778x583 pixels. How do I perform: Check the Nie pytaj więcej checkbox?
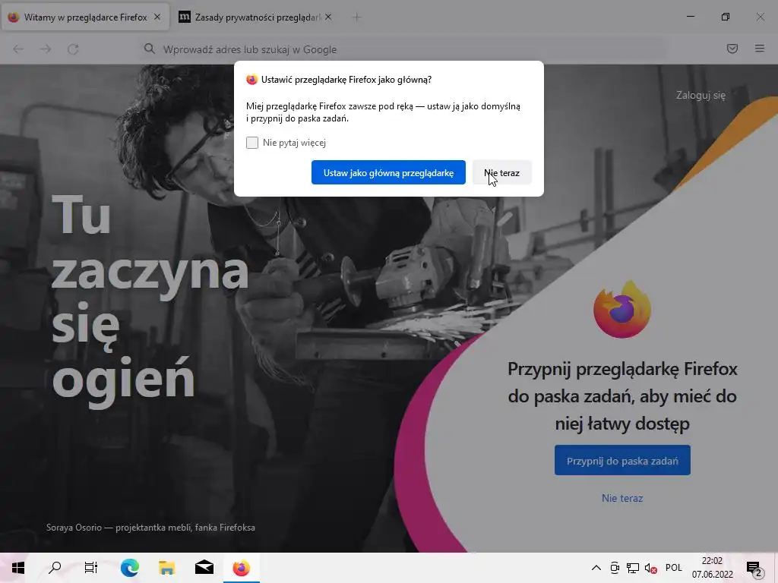(x=252, y=143)
